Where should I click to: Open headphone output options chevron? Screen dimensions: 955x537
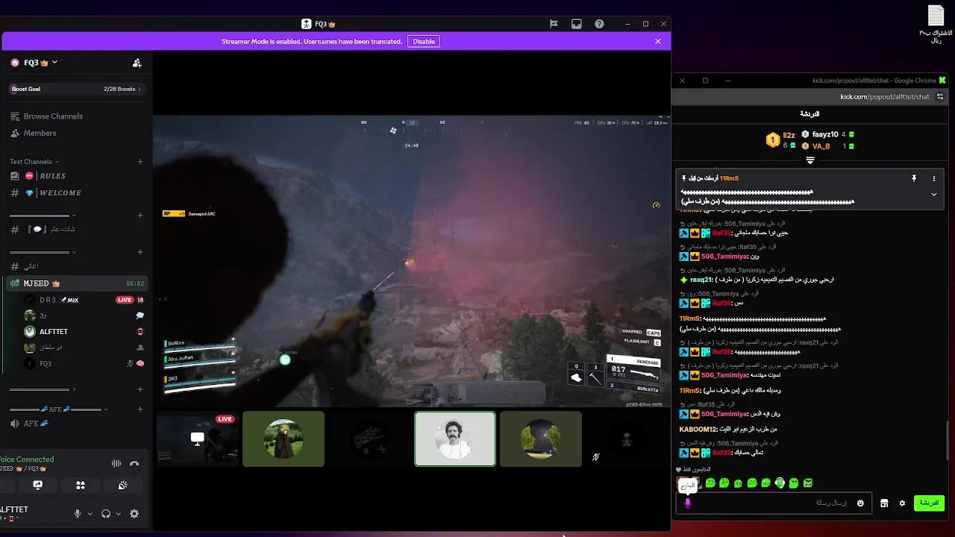119,514
